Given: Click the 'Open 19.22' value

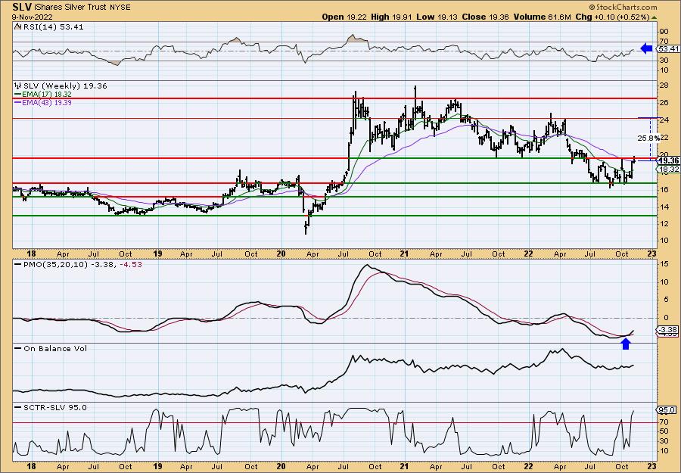Looking at the screenshot, I should pyautogui.click(x=345, y=17).
